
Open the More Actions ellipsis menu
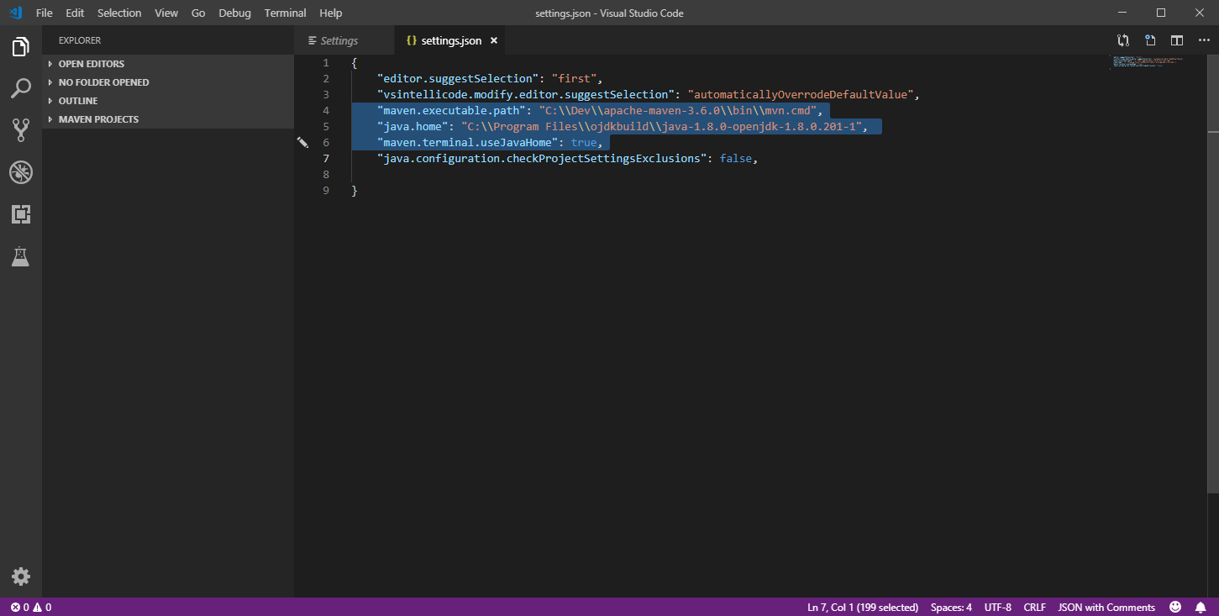click(1204, 40)
